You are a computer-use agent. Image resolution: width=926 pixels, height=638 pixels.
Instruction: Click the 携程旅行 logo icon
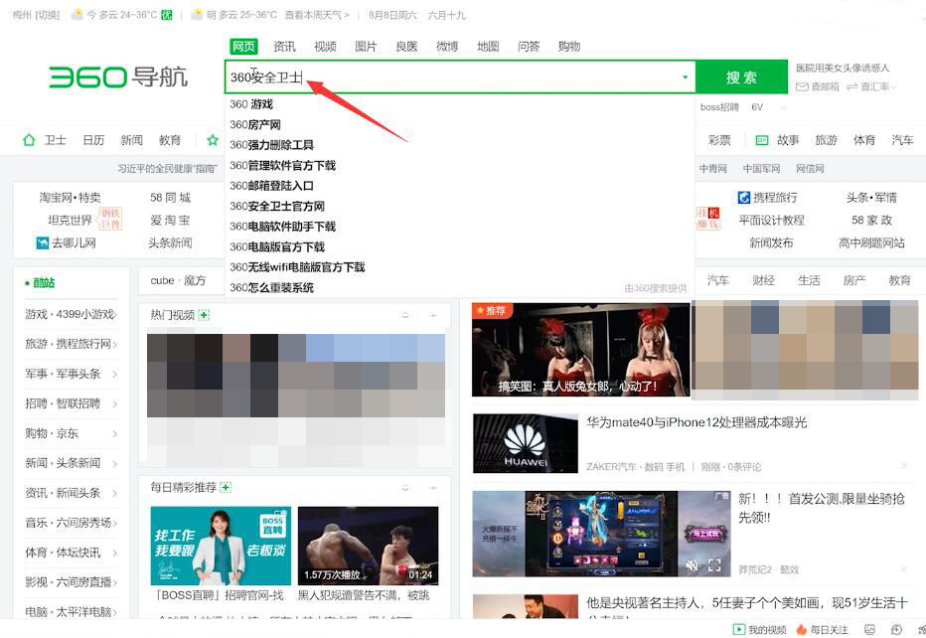pos(744,198)
